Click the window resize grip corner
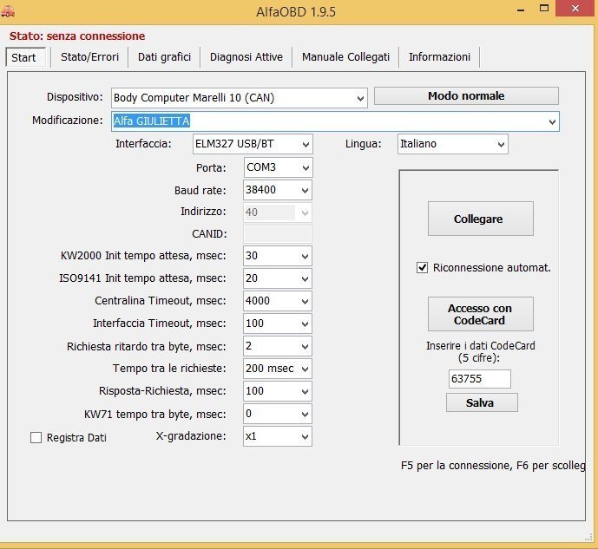This screenshot has height=549, width=598. pyautogui.click(x=588, y=537)
